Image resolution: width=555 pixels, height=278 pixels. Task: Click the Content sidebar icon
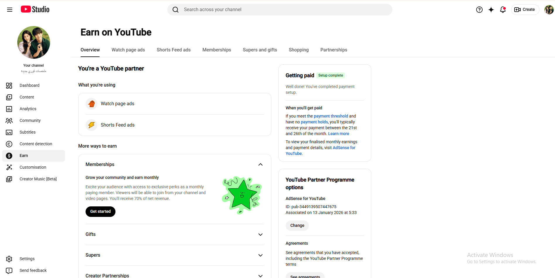coord(9,97)
